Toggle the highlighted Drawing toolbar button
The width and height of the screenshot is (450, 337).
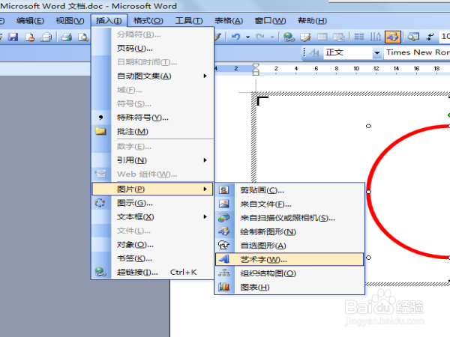click(x=392, y=37)
